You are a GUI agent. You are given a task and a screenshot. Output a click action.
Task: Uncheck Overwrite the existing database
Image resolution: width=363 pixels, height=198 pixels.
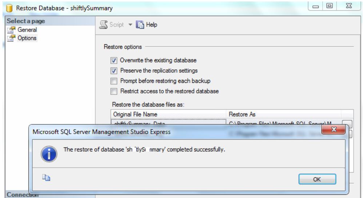point(114,60)
